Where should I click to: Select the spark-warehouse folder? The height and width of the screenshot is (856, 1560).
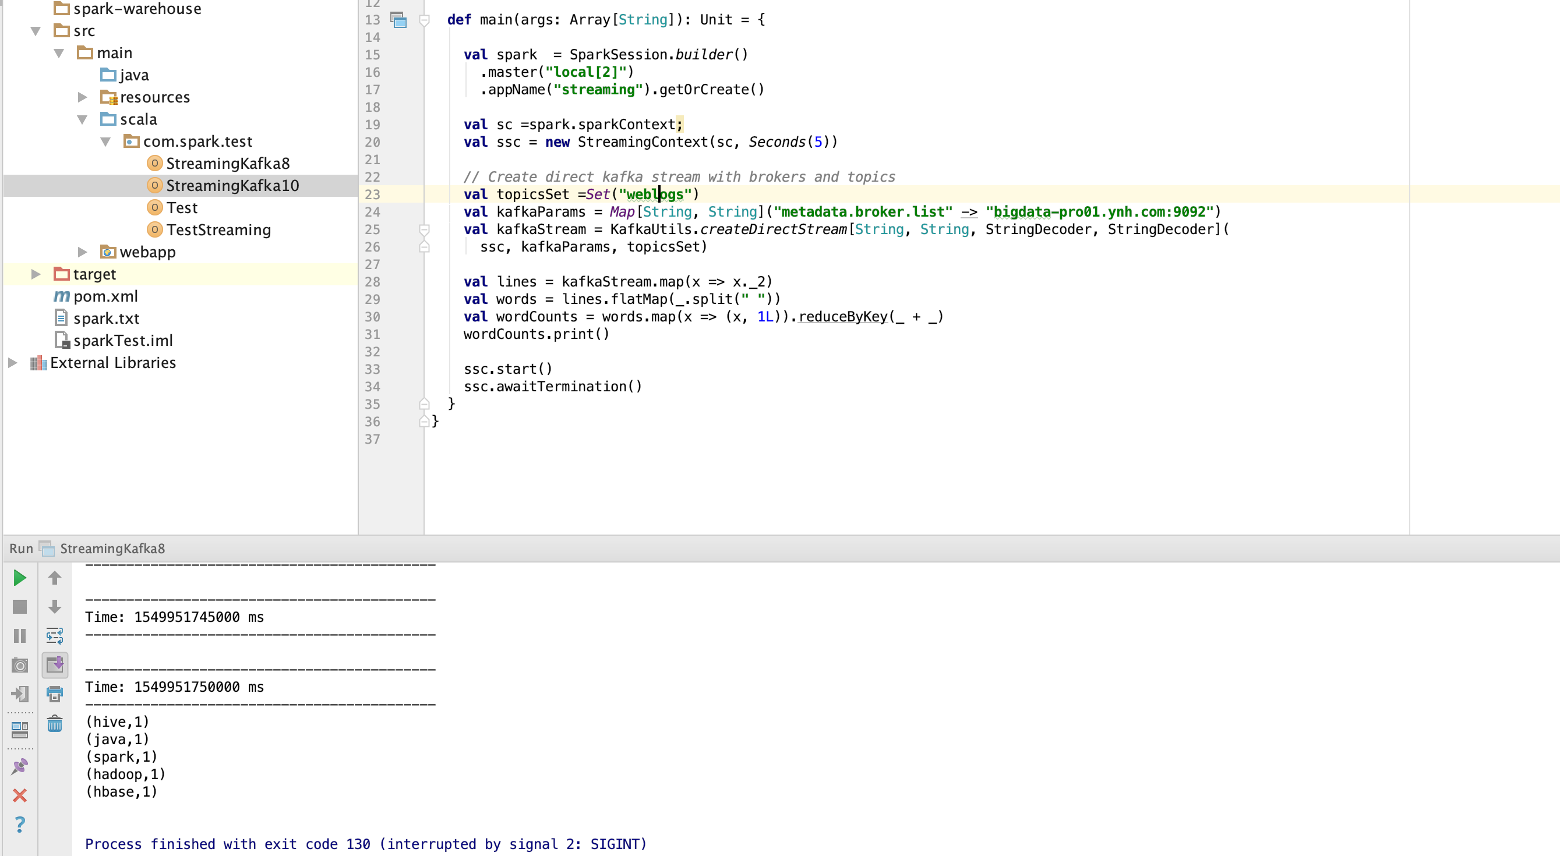[x=127, y=9]
